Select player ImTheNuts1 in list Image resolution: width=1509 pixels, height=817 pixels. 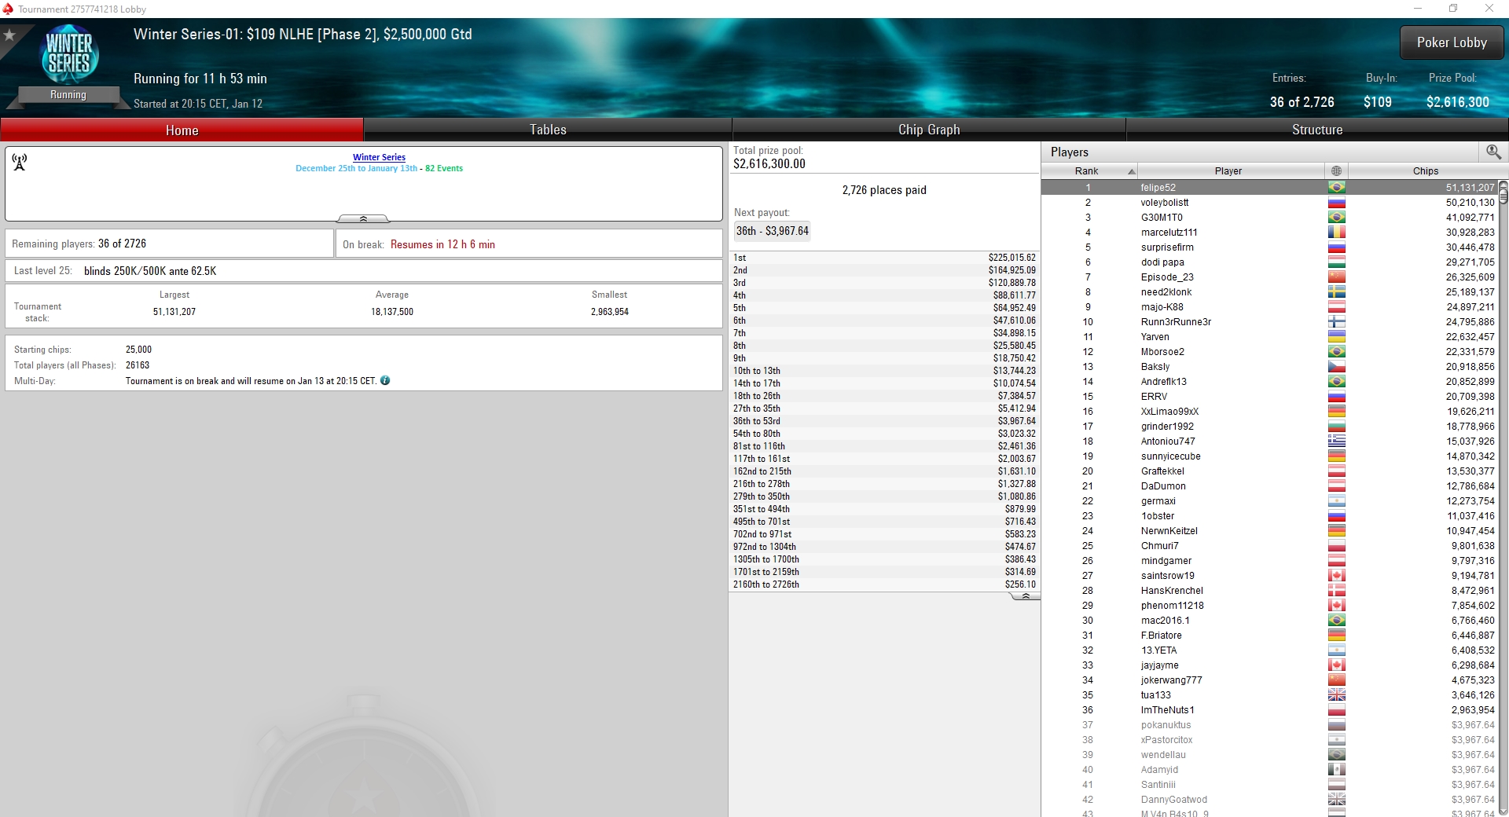(1270, 710)
